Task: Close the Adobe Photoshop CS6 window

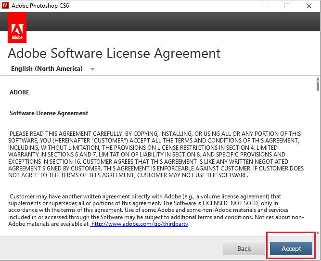Action: (x=309, y=6)
